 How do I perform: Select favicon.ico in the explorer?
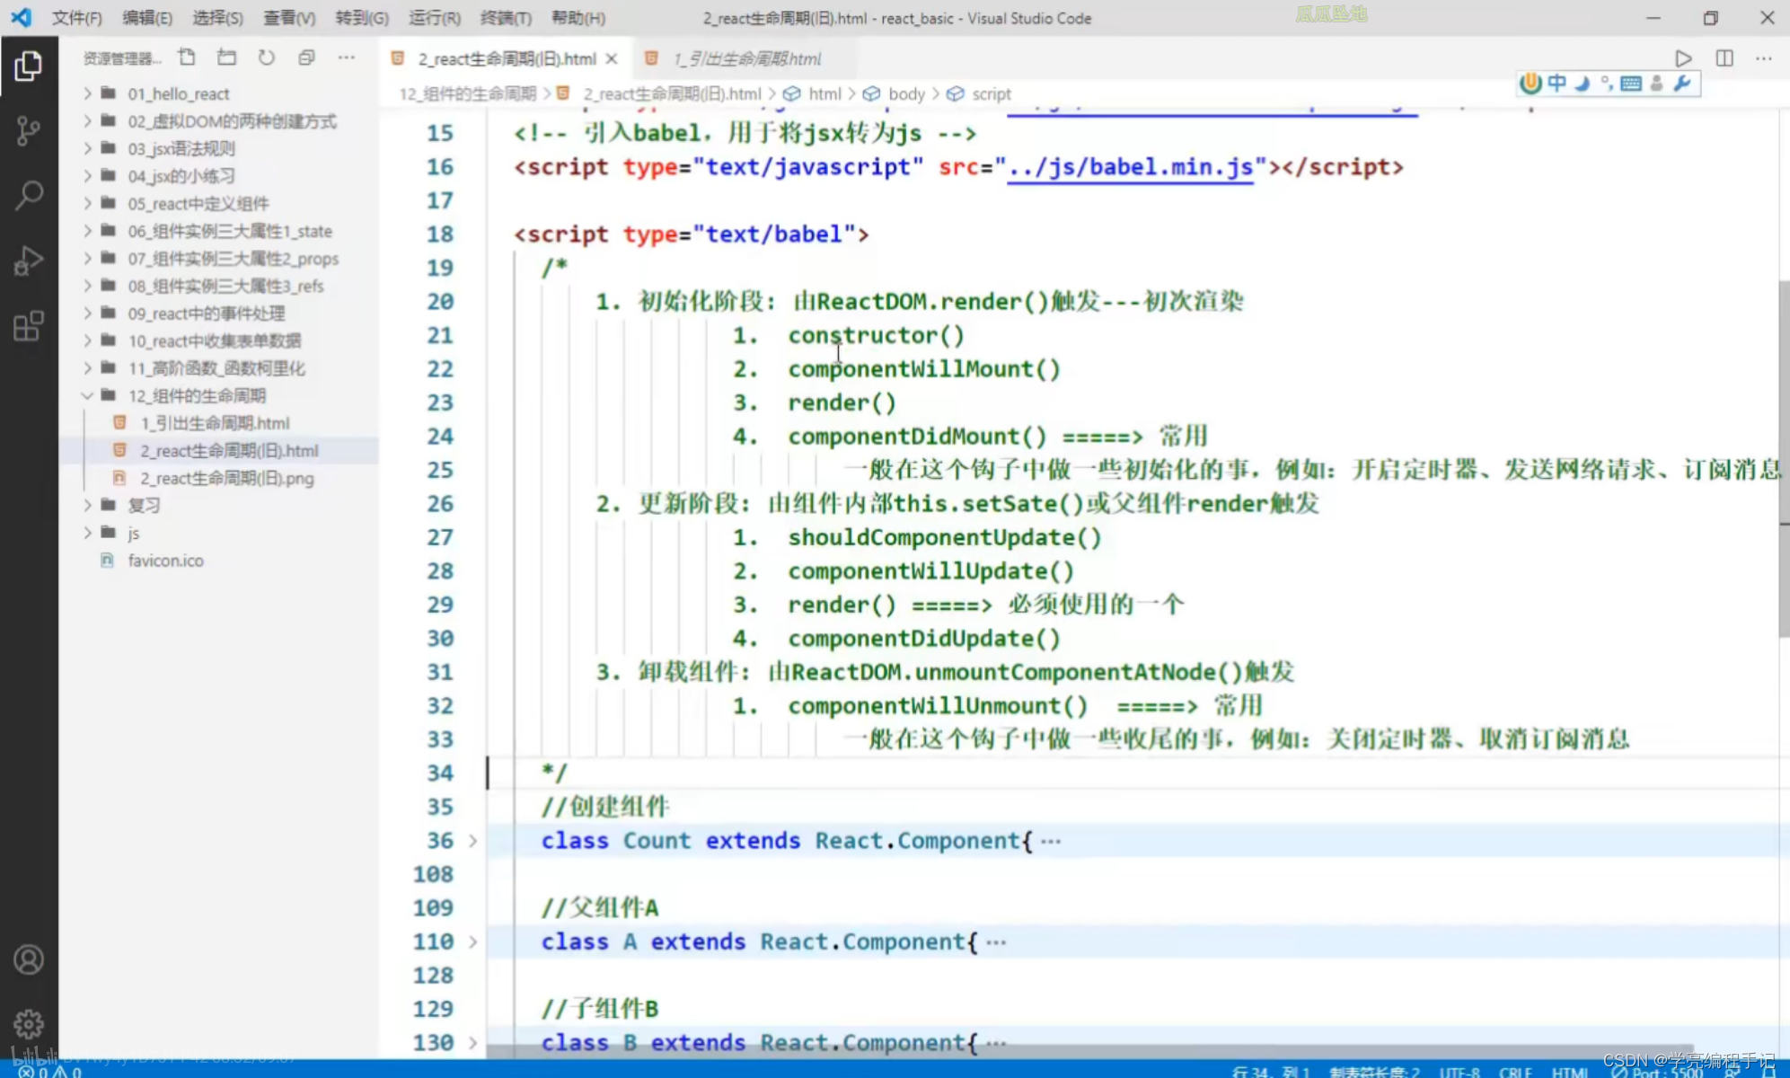[x=165, y=561]
